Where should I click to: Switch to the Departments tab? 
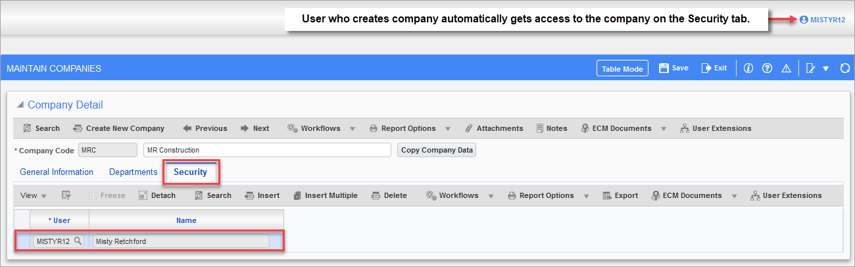(x=134, y=172)
